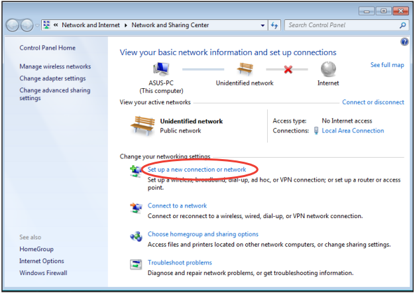The image size is (415, 295).
Task: Click the Troubleshoot problems icon
Action: (x=136, y=264)
